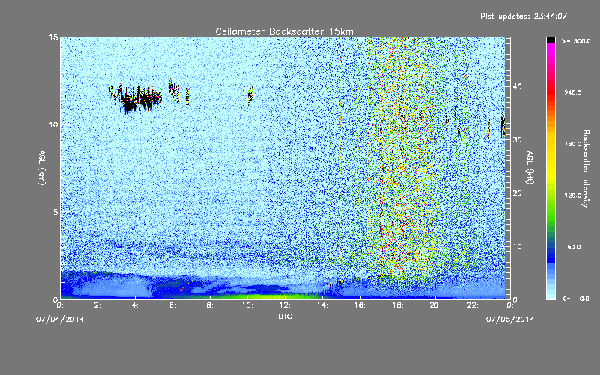The width and height of the screenshot is (600, 375).
Task: Click the 240.0 colorbar label
Action: click(573, 92)
